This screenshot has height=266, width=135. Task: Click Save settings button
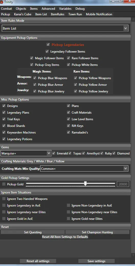click(96, 261)
